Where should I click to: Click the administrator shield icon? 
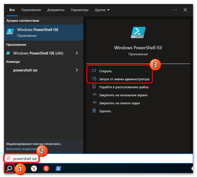point(94,79)
